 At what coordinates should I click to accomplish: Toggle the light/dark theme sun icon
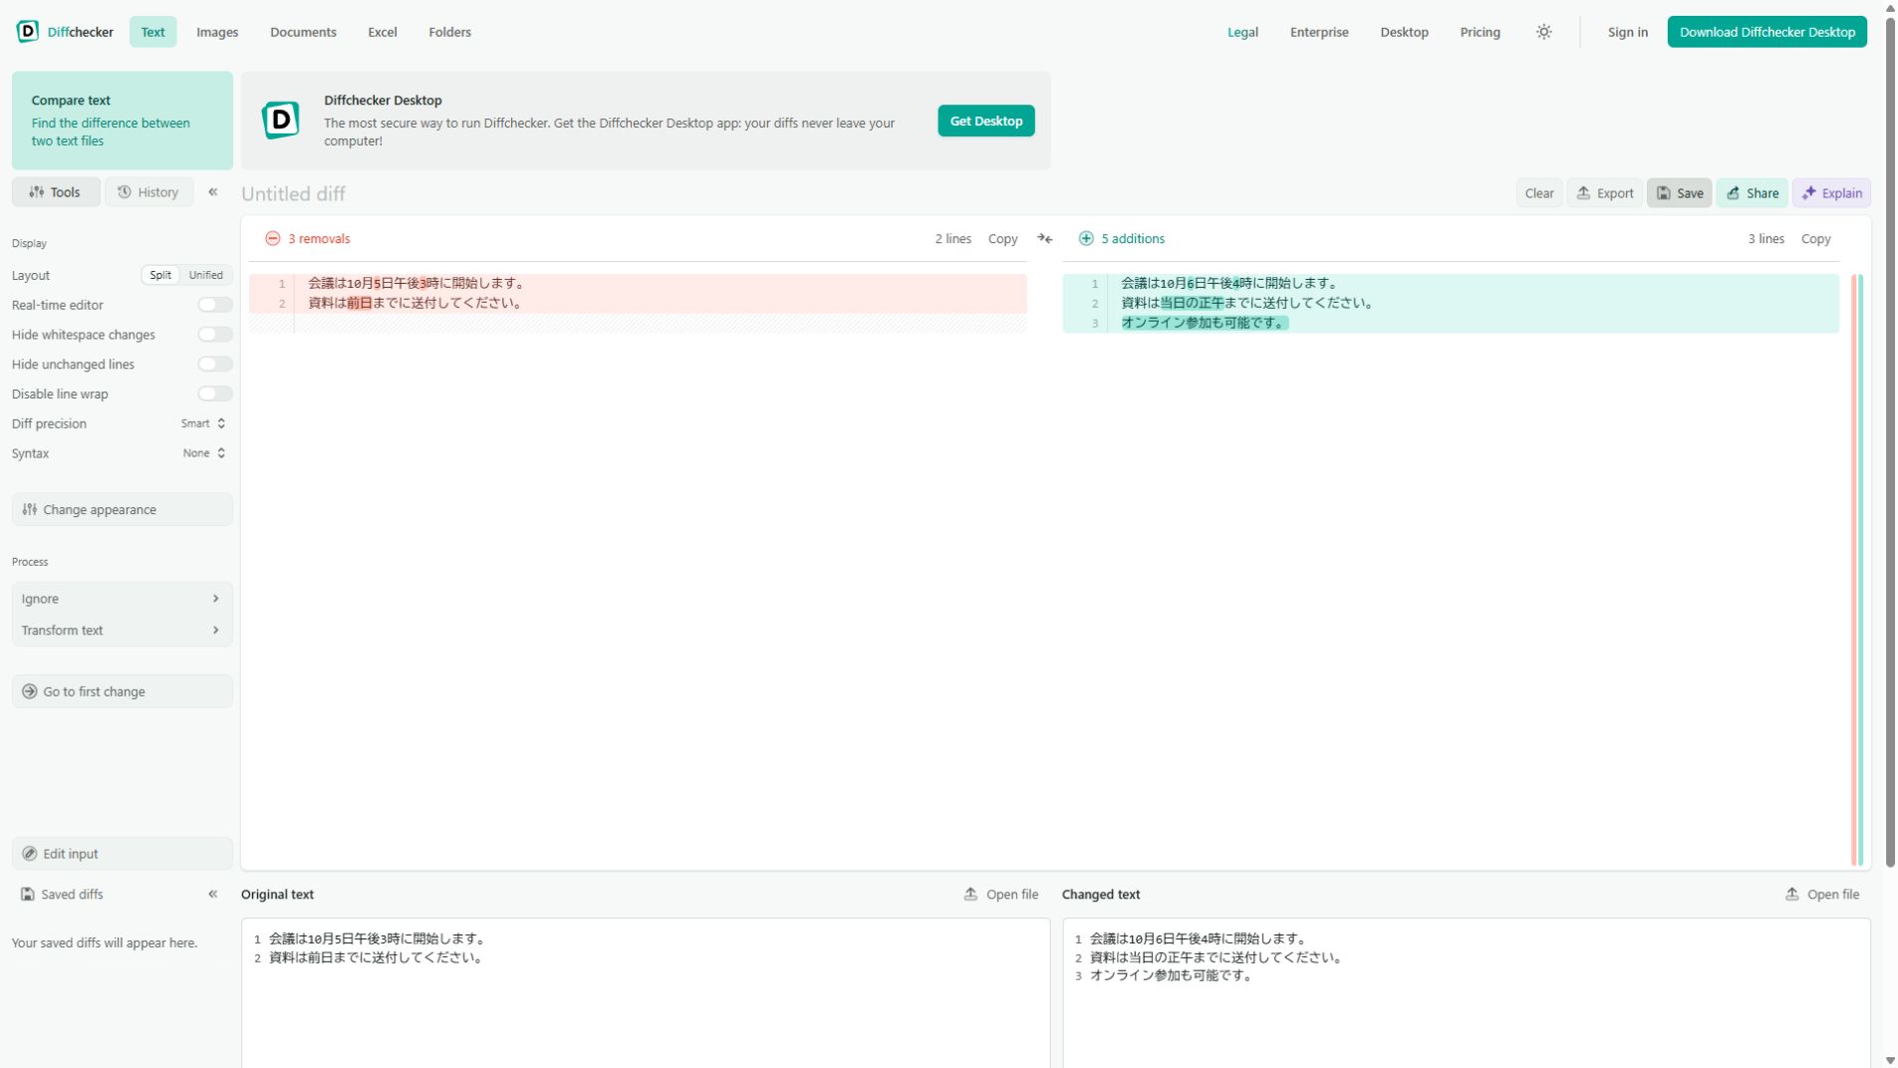[x=1543, y=32]
